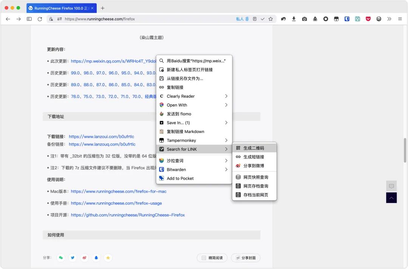Click the undo closed tab arrow icon

click(283, 19)
